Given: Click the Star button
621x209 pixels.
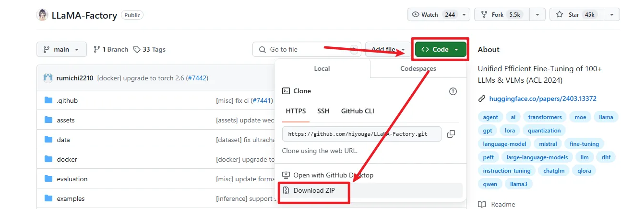Looking at the screenshot, I should pos(574,15).
